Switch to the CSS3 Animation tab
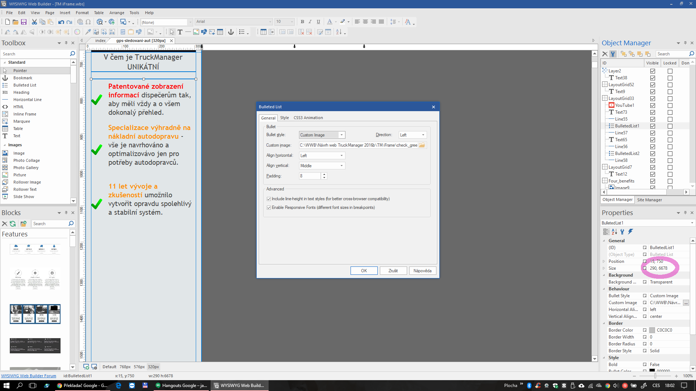This screenshot has height=391, width=696. pyautogui.click(x=308, y=118)
